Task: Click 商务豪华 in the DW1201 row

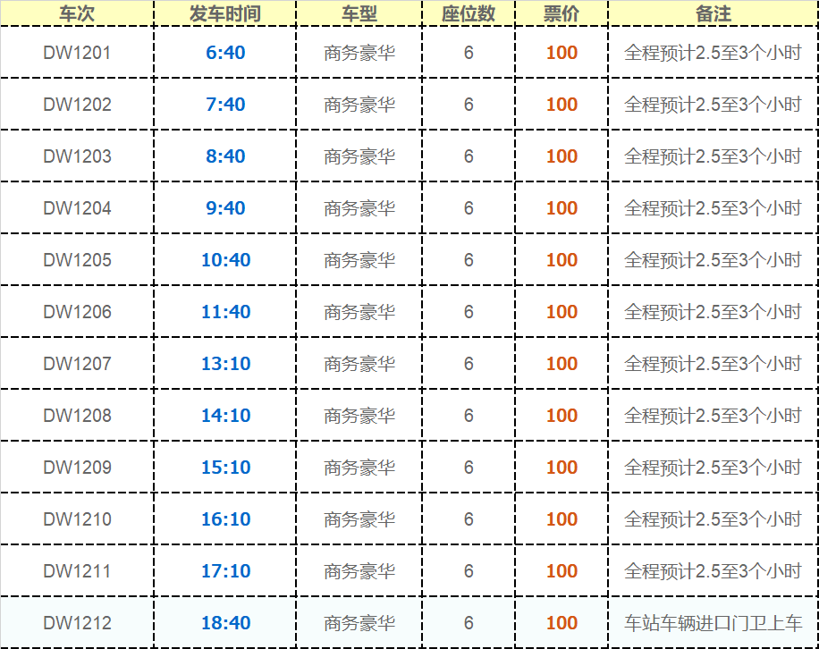Action: 359,53
